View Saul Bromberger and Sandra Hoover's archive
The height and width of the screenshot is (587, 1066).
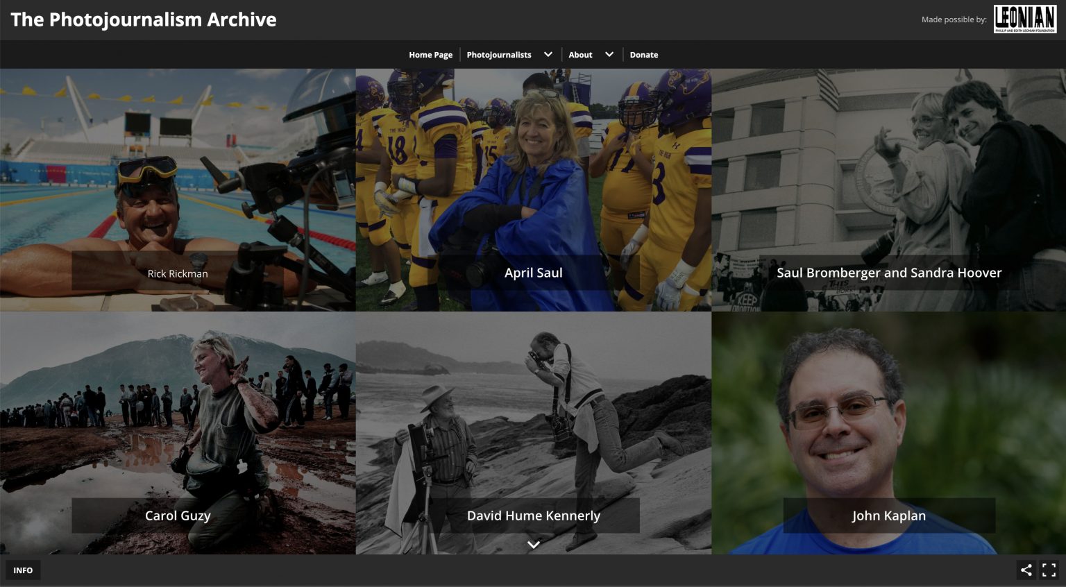click(x=888, y=189)
